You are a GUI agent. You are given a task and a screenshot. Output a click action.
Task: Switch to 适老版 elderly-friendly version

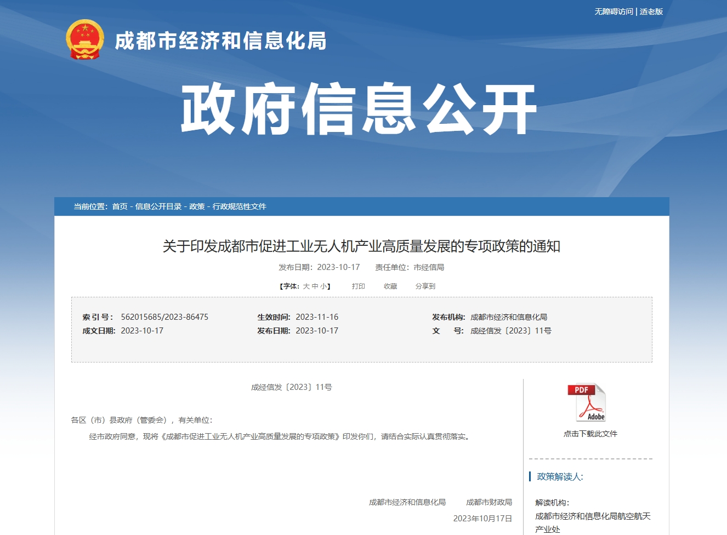651,11
